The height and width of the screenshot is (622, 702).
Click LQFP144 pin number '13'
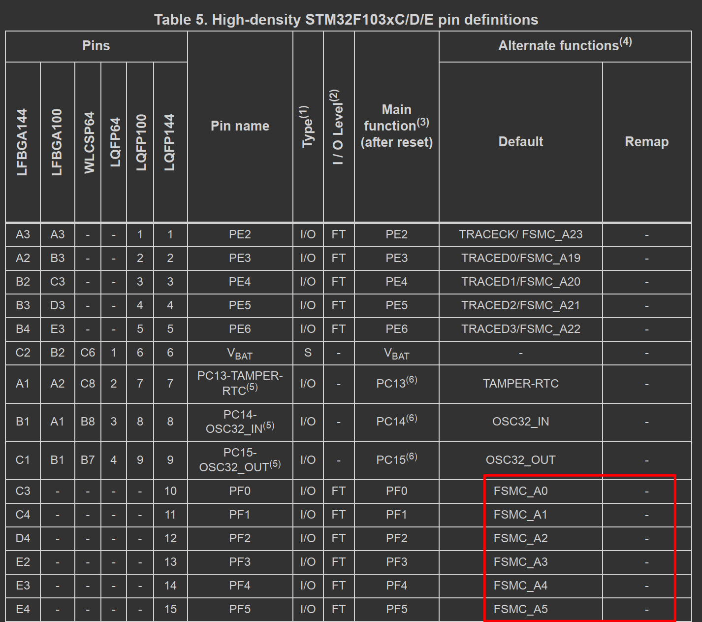(170, 562)
